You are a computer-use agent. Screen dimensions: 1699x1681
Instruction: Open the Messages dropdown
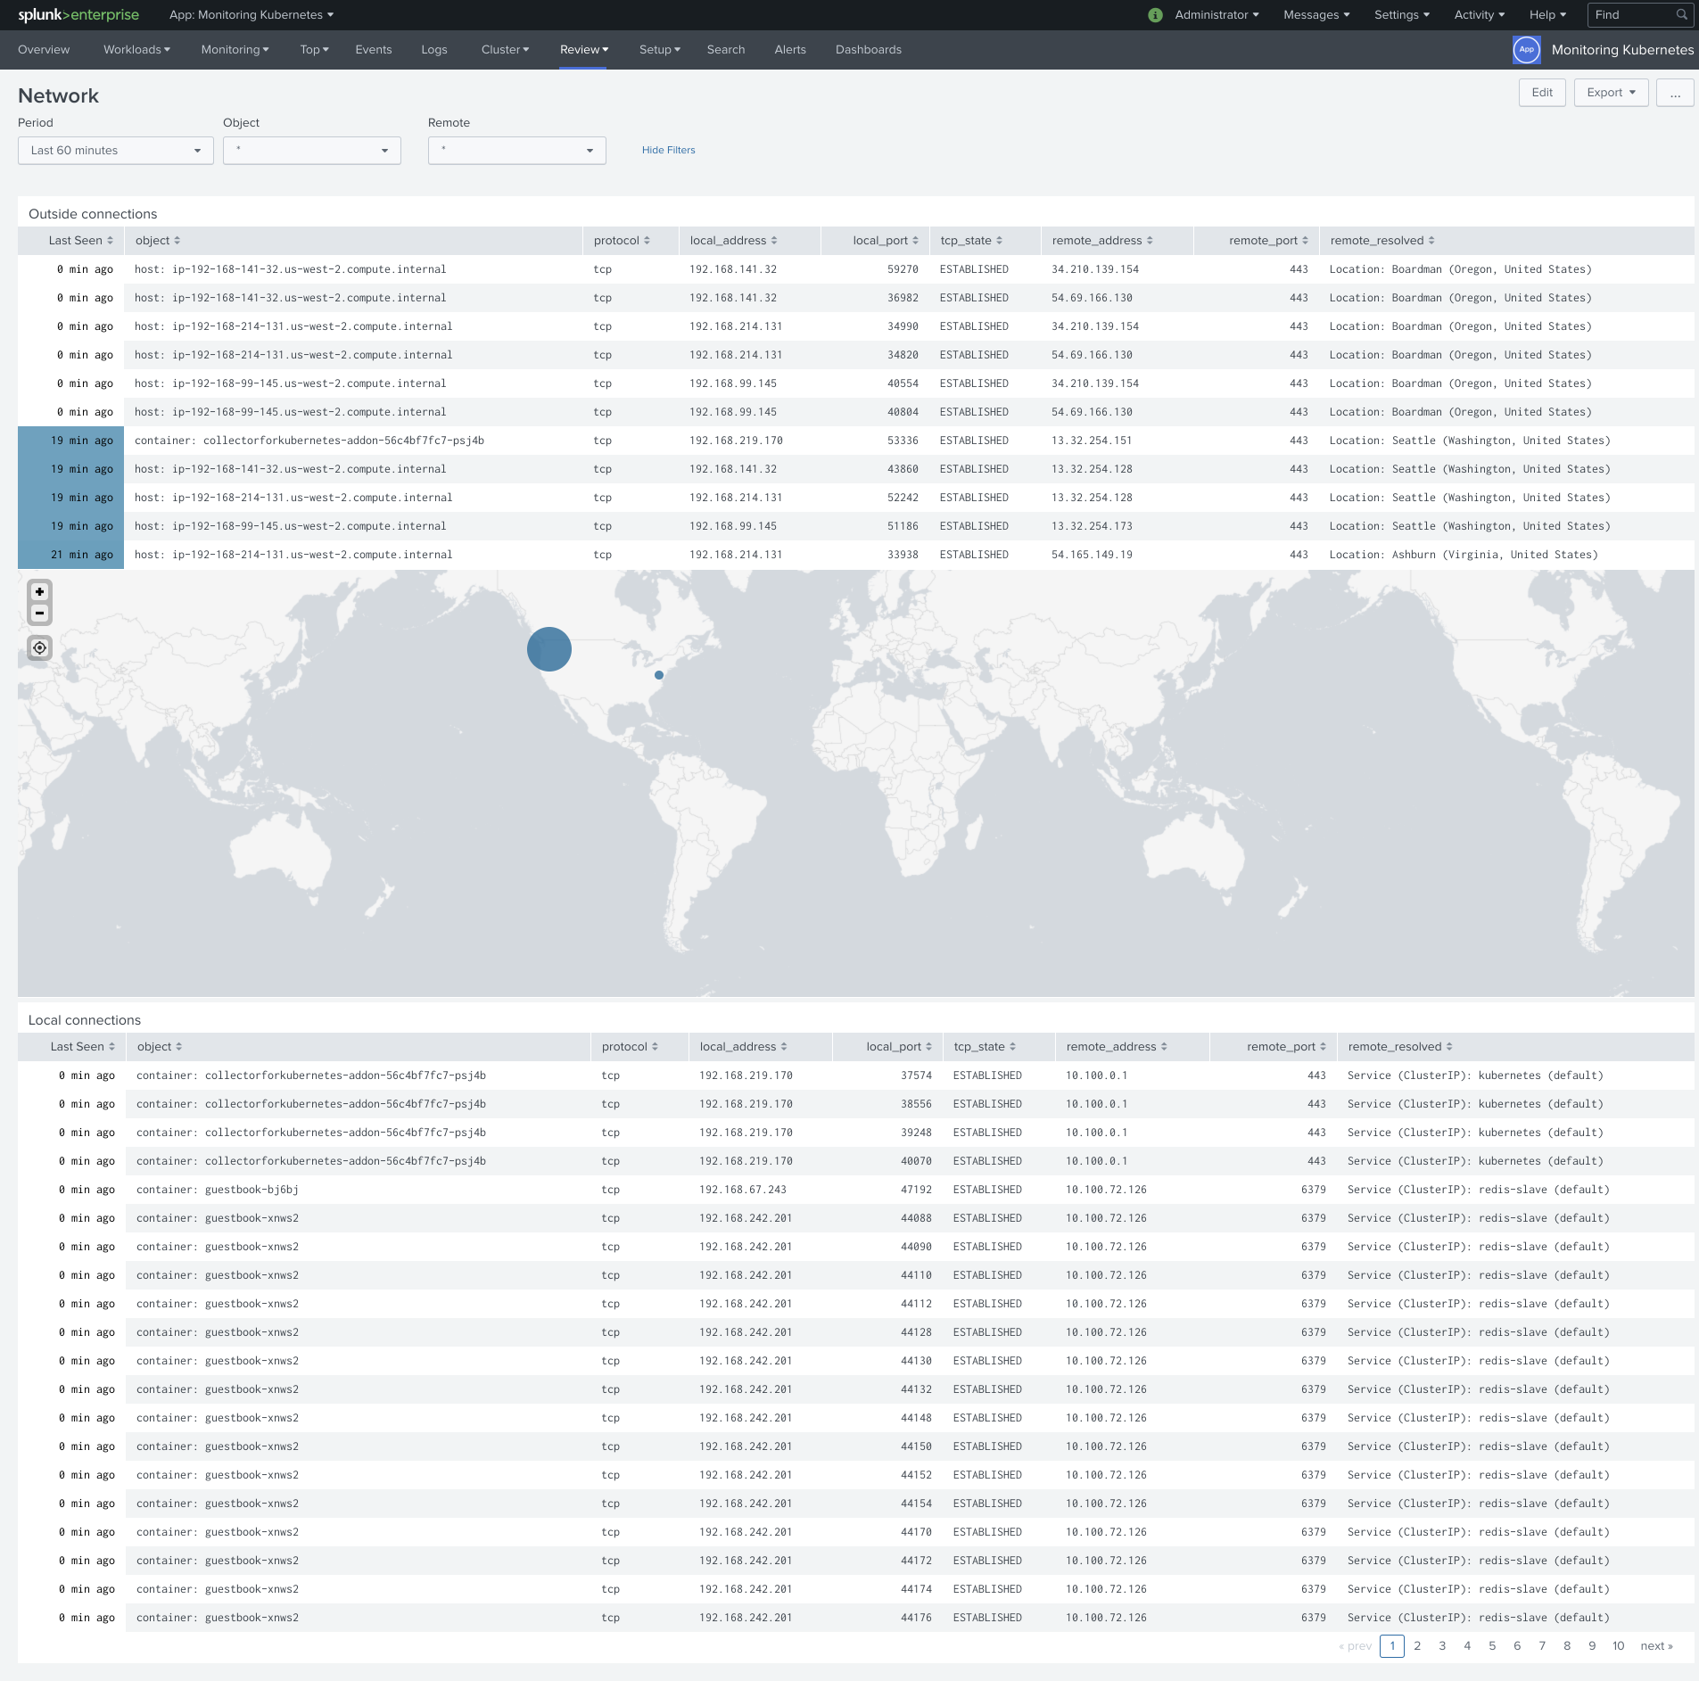pyautogui.click(x=1316, y=15)
